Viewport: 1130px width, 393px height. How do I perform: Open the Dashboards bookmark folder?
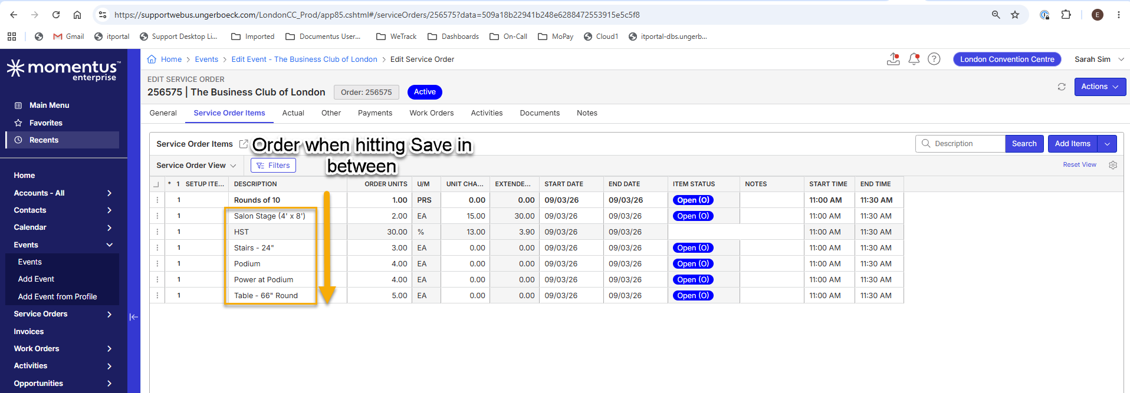453,37
